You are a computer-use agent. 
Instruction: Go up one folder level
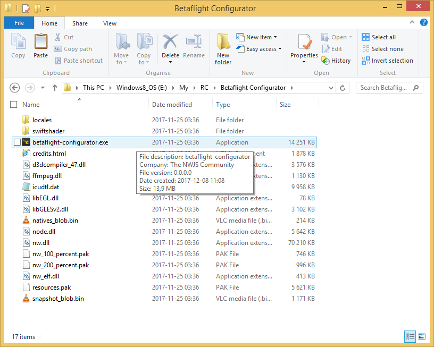[x=55, y=88]
